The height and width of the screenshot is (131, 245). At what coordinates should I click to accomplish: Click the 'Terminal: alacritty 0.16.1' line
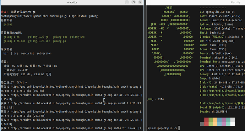[x=219, y=58]
